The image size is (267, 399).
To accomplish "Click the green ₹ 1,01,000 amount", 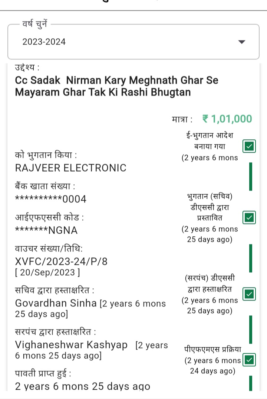I will (227, 119).
